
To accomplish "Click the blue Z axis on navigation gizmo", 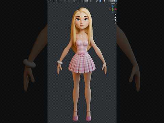I will (x=113, y=6).
